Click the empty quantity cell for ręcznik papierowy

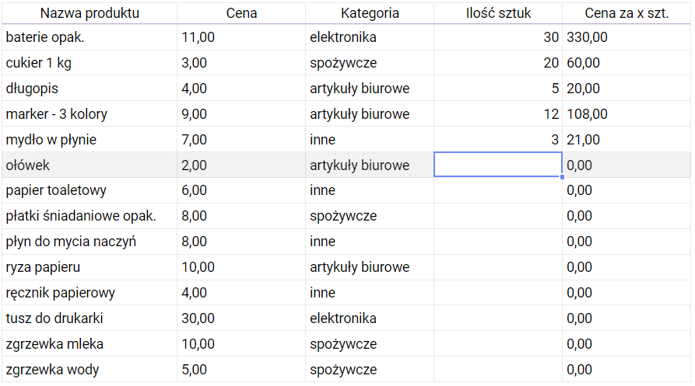click(x=498, y=293)
